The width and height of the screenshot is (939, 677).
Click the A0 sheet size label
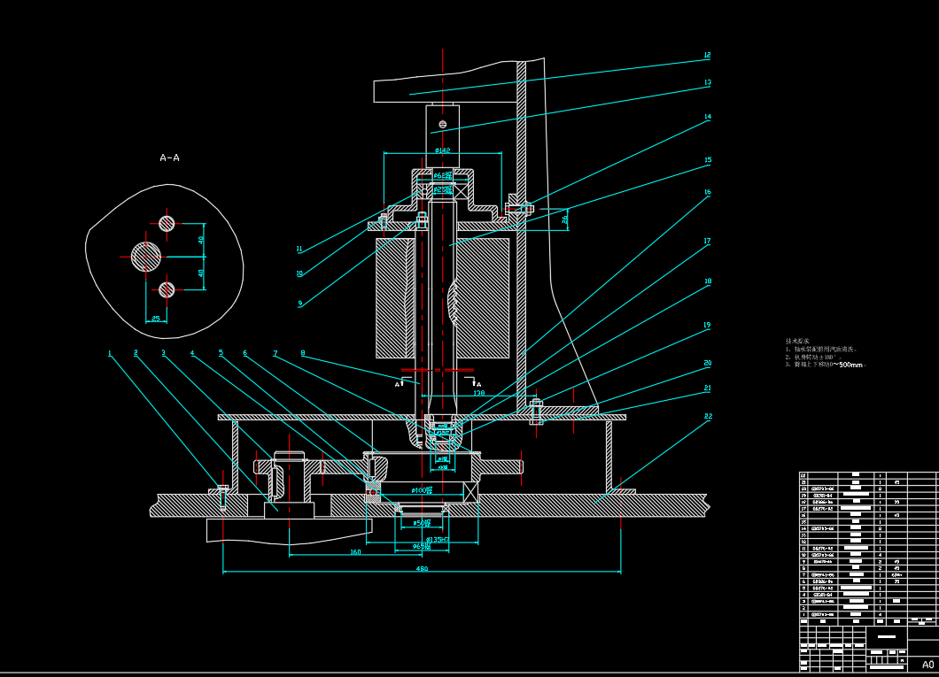pos(927,664)
